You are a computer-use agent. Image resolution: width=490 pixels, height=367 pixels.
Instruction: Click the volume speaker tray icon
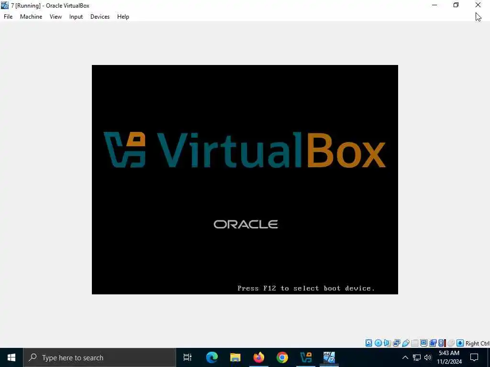[x=428, y=357]
